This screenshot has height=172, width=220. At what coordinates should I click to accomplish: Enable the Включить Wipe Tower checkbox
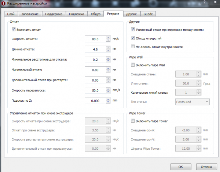(x=133, y=121)
